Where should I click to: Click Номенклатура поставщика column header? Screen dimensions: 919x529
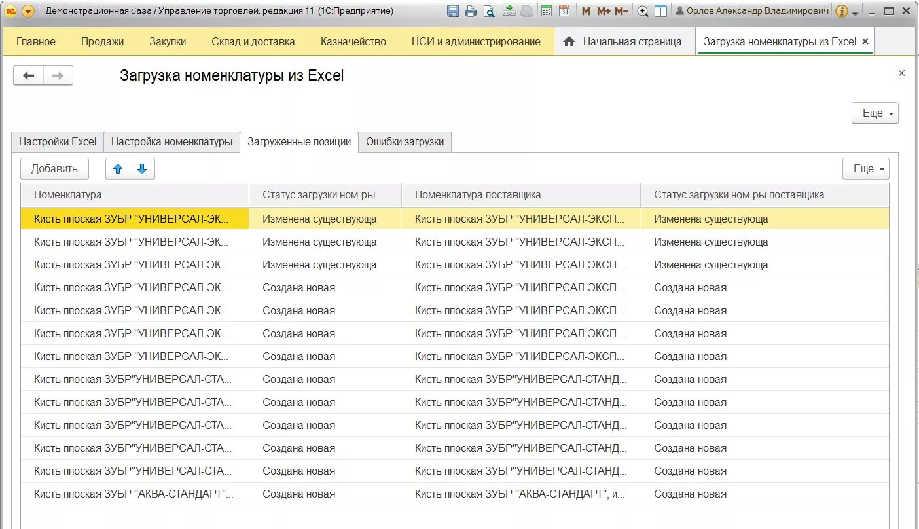click(x=521, y=194)
